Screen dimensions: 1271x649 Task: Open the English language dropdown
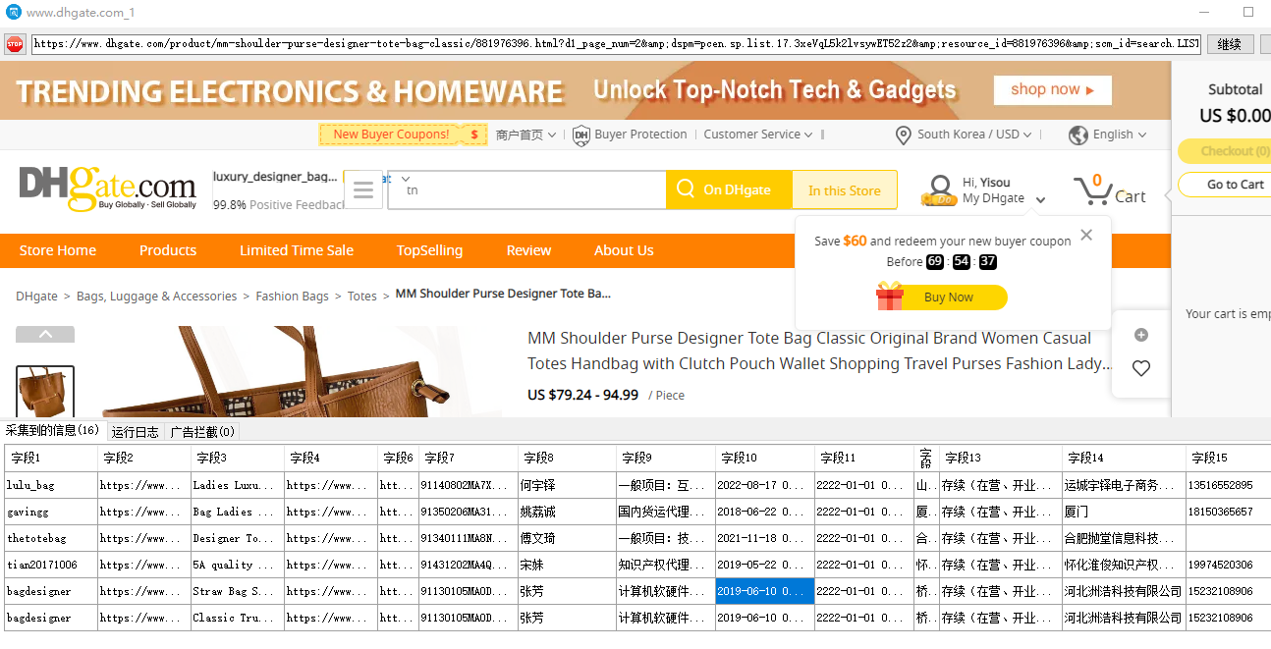[x=1120, y=135]
